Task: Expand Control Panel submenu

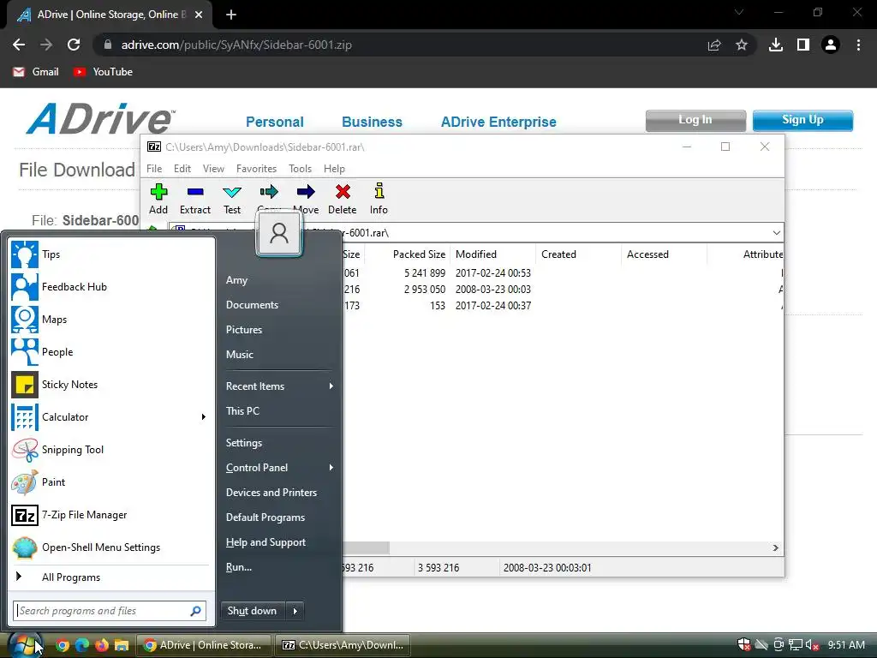Action: coord(331,467)
